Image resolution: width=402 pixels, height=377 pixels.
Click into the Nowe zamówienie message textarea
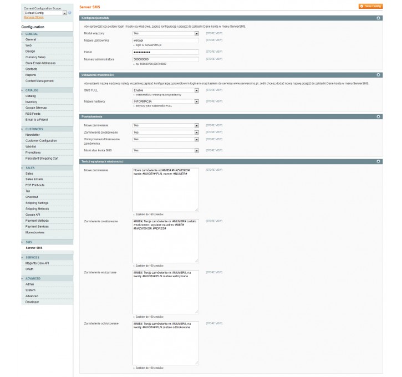coord(166,190)
